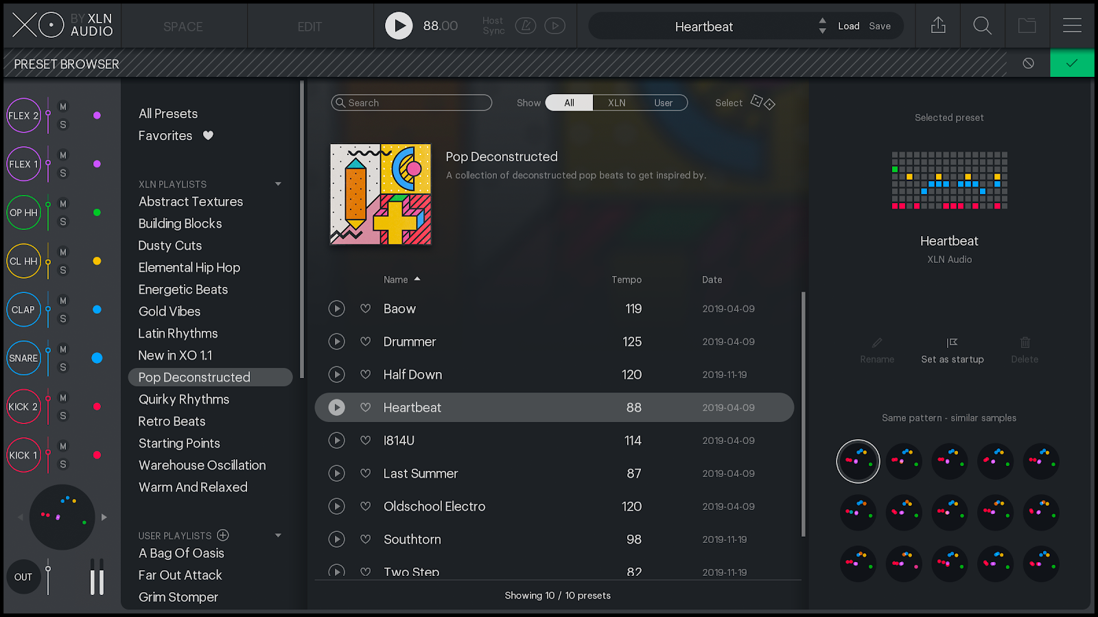
Task: Favorite the Heartbeat preset heart
Action: click(x=366, y=408)
